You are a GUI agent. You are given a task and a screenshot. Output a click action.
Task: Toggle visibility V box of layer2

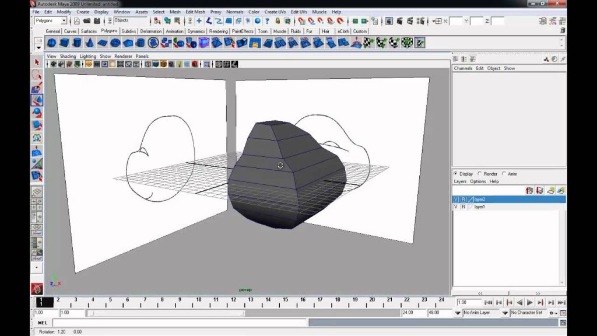[x=456, y=199]
